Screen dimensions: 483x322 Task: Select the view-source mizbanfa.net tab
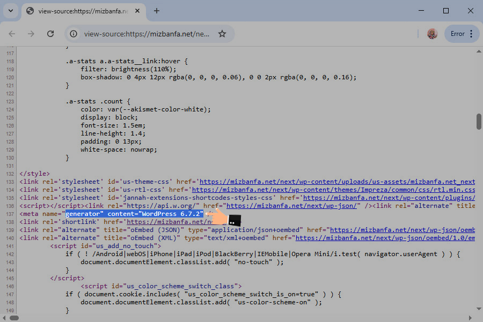83,11
